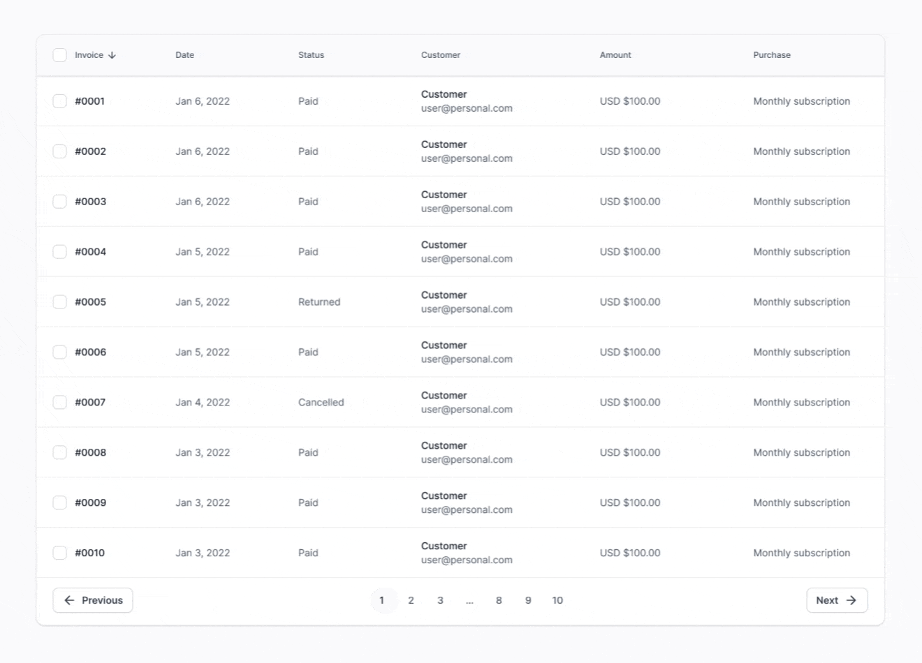922x663 pixels.
Task: Click the right arrow in Next button
Action: click(851, 600)
